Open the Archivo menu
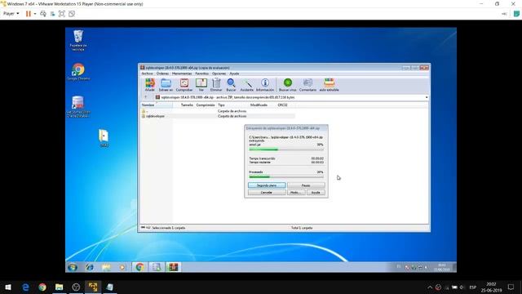 147,73
